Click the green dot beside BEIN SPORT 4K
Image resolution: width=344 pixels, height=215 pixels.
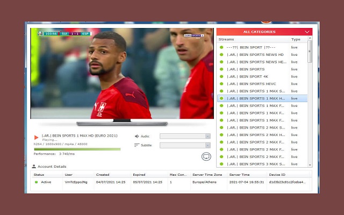point(221,76)
